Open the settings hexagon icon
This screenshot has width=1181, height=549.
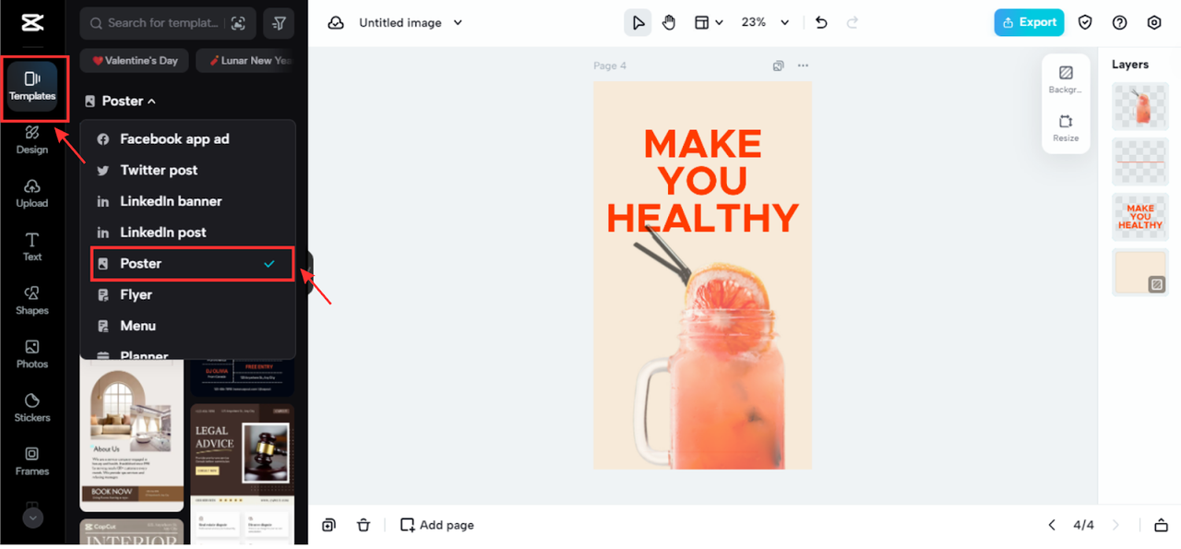[x=1154, y=23]
